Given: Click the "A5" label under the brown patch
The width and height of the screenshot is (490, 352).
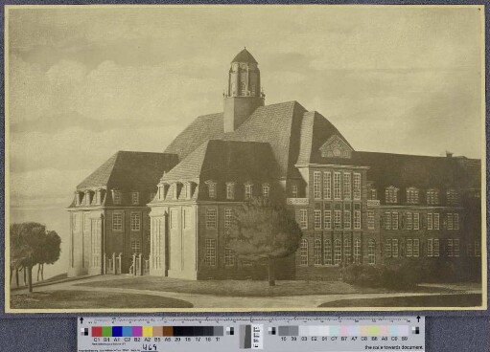Looking at the screenshot, I should pyautogui.click(x=168, y=340).
